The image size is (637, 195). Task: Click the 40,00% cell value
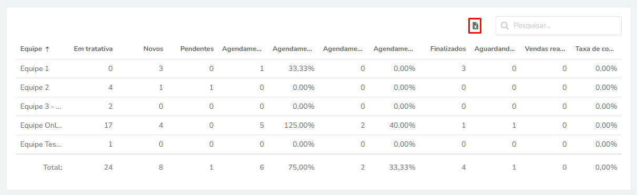click(402, 125)
